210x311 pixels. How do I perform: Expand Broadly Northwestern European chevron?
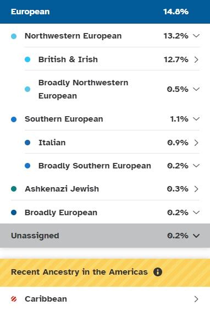(x=196, y=89)
